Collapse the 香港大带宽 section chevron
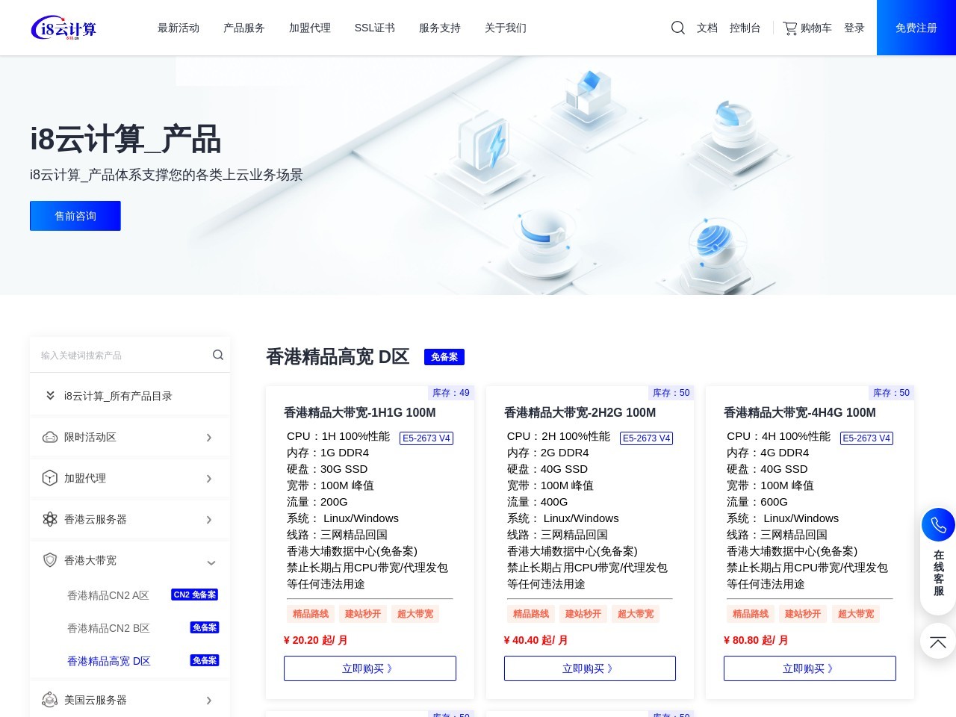 tap(211, 562)
